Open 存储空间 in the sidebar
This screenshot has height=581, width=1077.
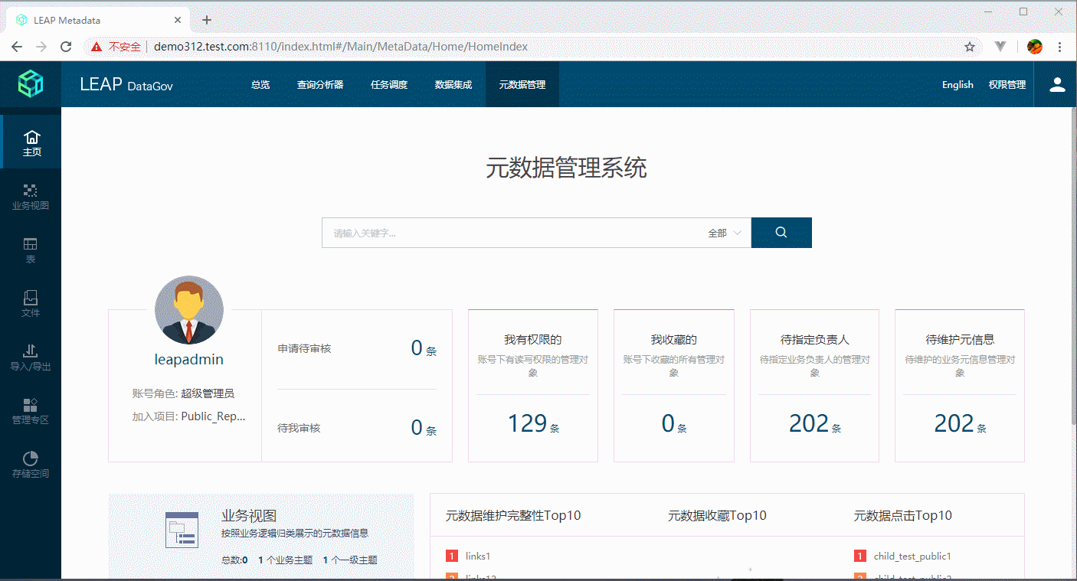pyautogui.click(x=31, y=465)
